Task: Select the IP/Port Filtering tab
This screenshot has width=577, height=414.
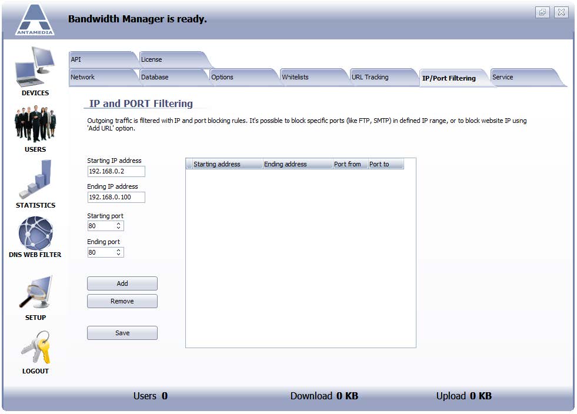Action: click(453, 78)
